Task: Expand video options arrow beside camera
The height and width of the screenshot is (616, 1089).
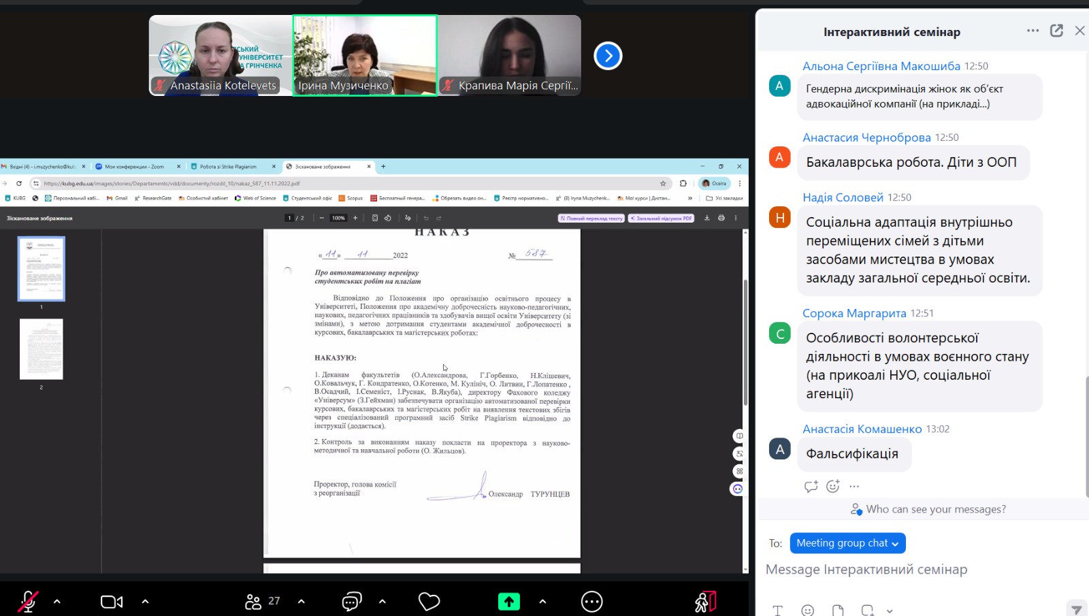Action: [145, 602]
